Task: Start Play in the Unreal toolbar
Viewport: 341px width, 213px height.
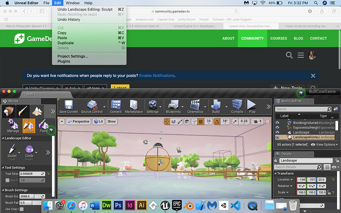Action: click(x=252, y=107)
